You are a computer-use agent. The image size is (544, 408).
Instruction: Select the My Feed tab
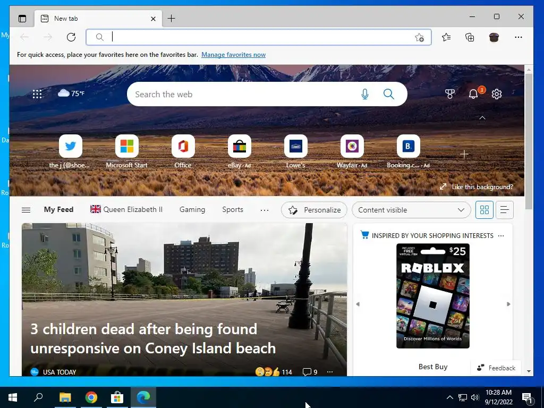coord(58,209)
